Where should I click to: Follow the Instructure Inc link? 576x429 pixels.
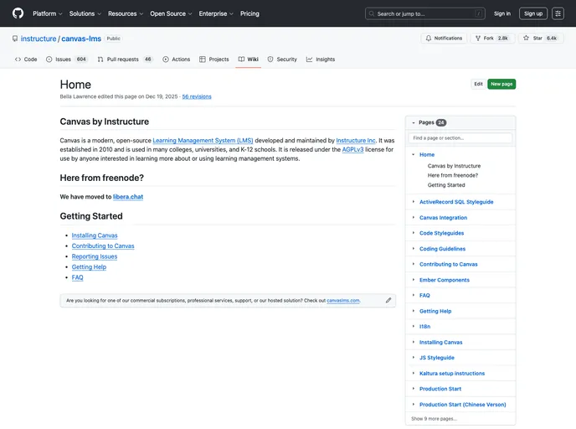pos(356,141)
